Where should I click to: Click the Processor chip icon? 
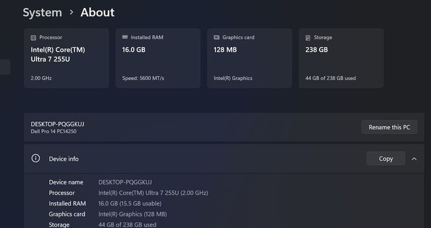click(x=33, y=38)
